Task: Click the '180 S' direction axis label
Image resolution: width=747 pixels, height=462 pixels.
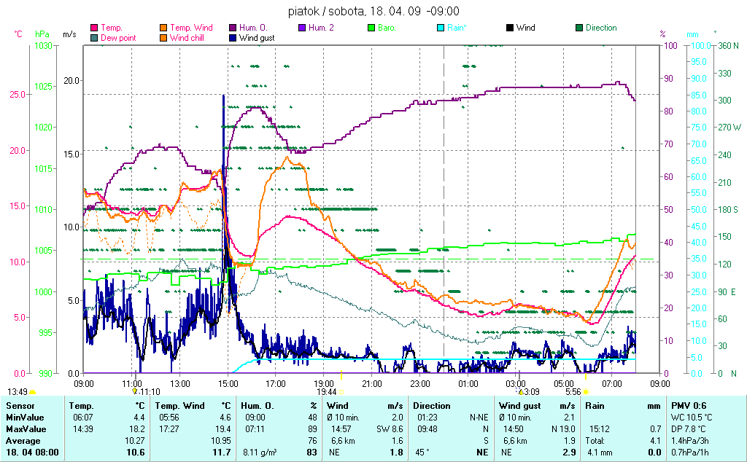Action: [x=728, y=209]
